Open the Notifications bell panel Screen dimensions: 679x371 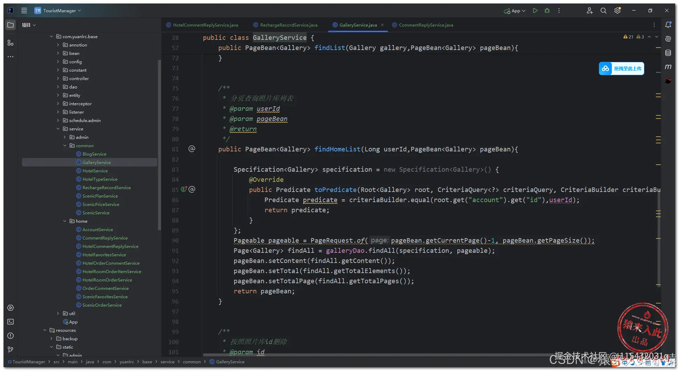click(668, 25)
